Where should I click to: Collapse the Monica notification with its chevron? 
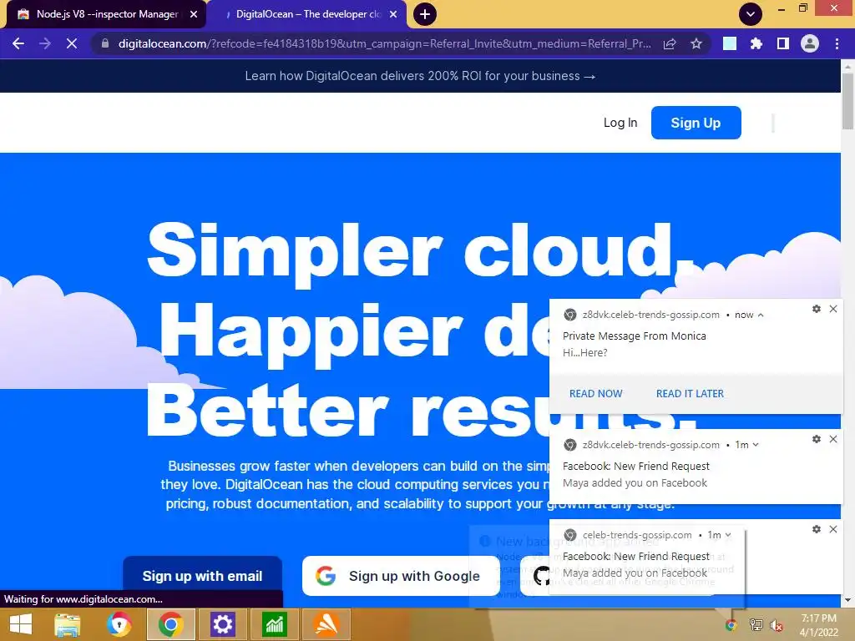pyautogui.click(x=761, y=315)
